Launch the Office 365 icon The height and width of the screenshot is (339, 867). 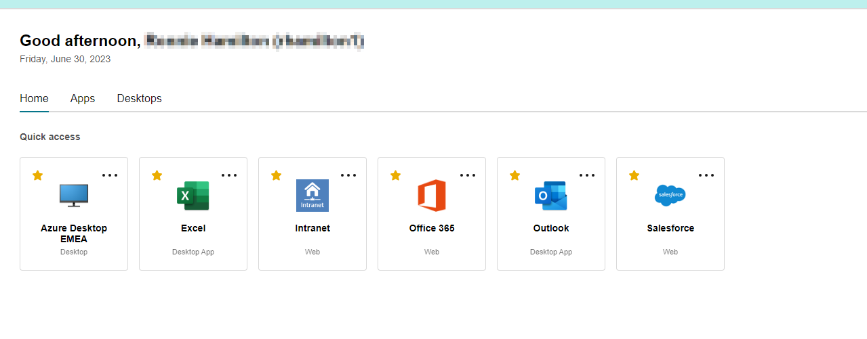(x=432, y=196)
